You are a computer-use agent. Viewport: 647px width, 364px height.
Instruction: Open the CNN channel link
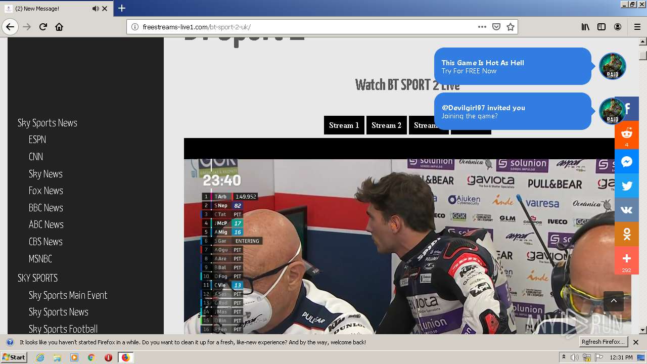pos(36,157)
